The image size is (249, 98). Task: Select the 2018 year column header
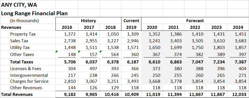110,27
